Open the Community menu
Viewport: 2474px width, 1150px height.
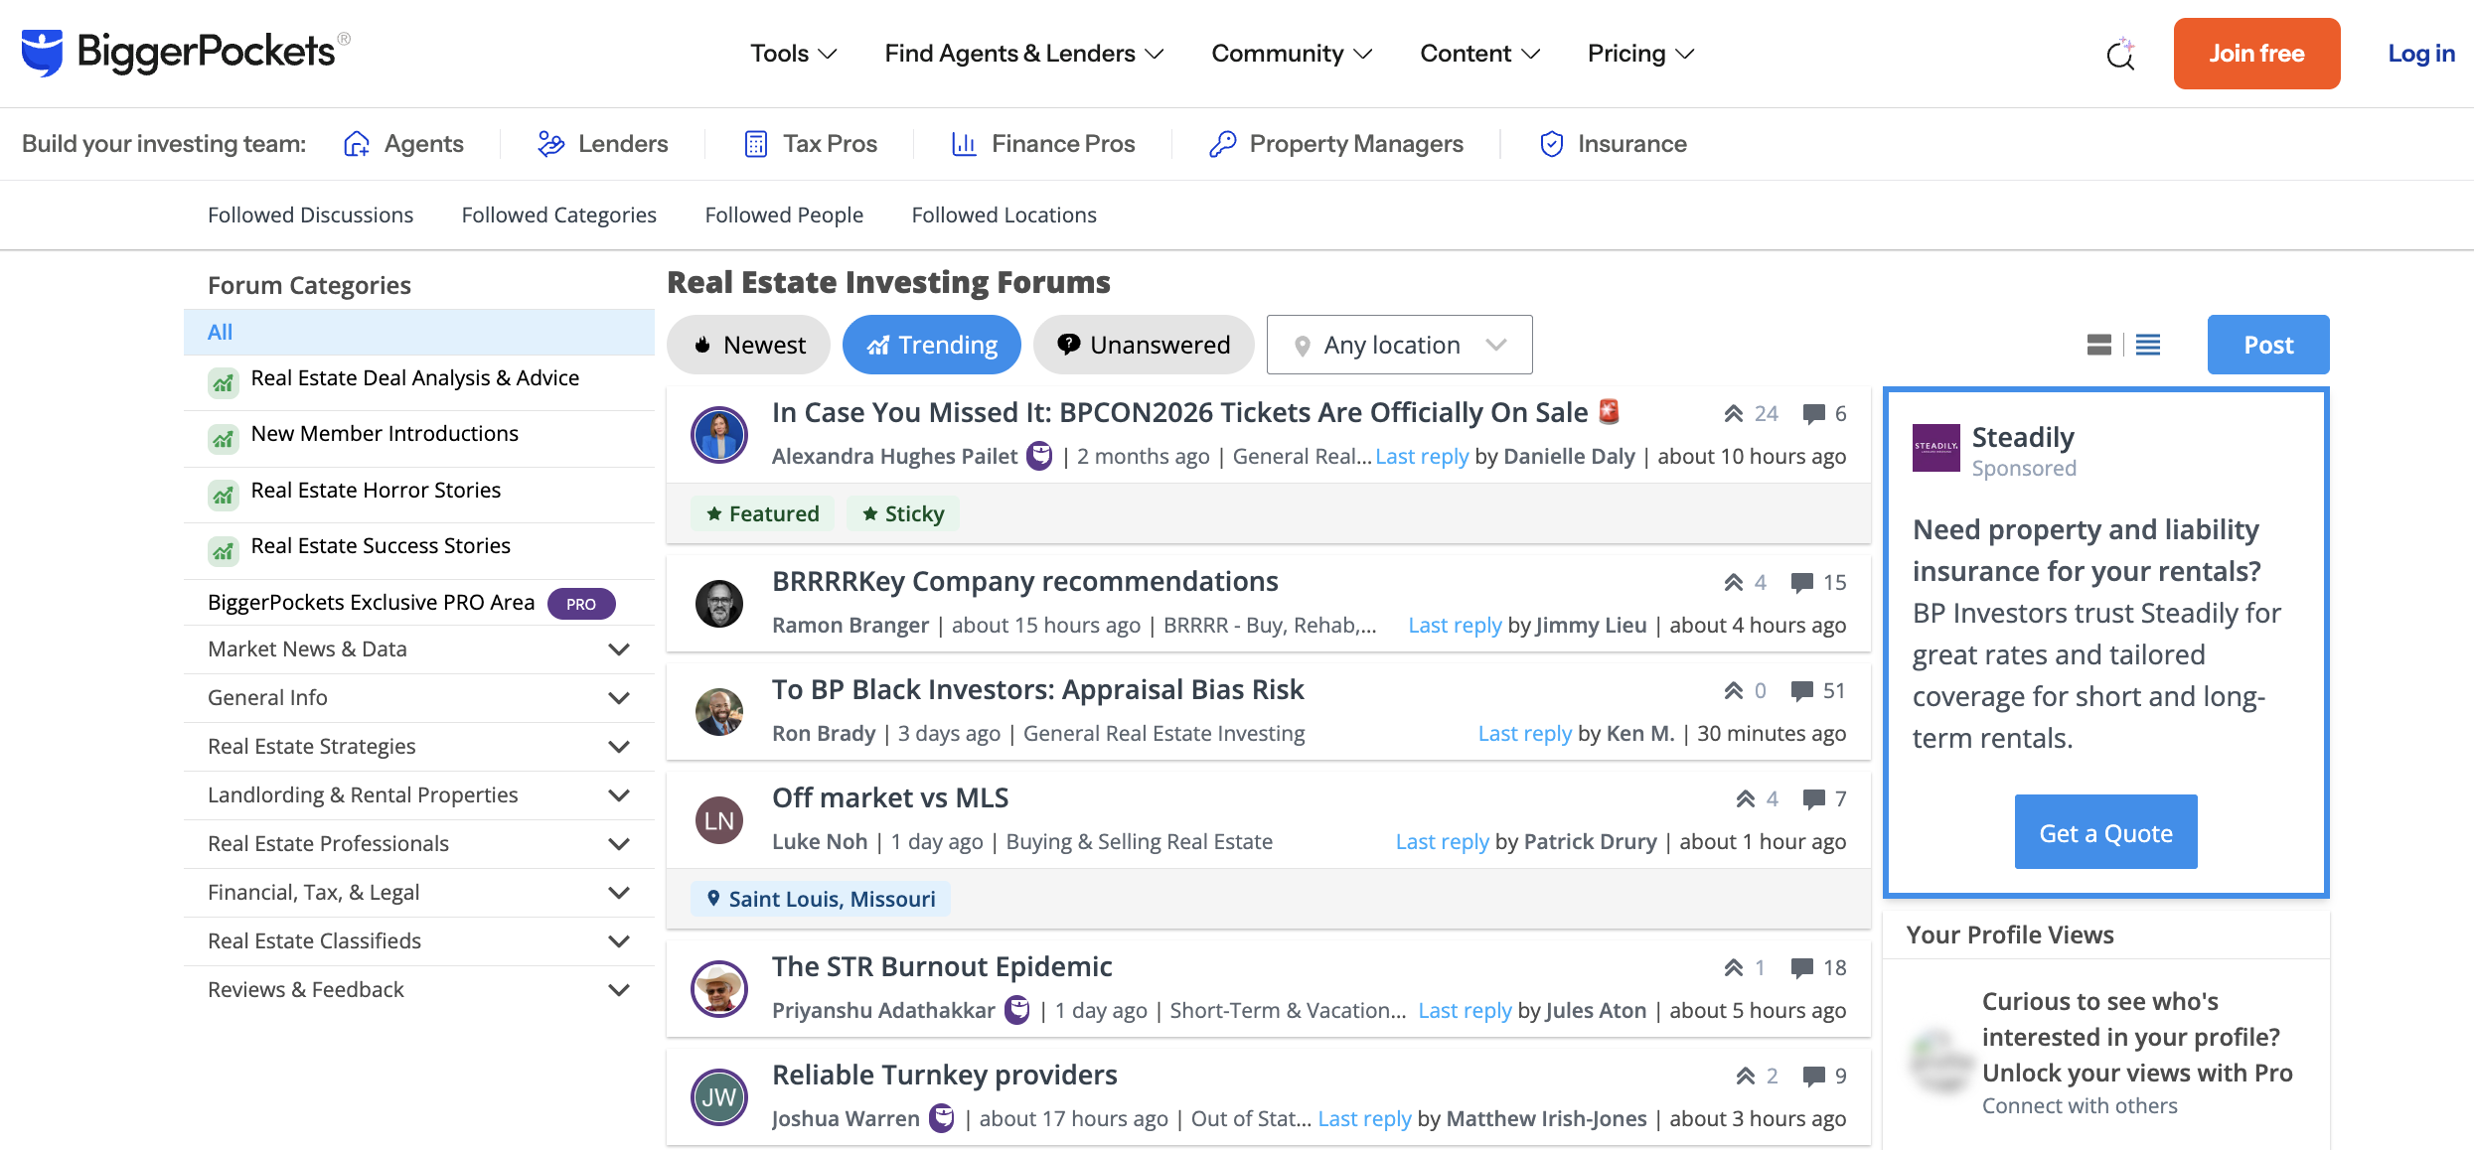click(1292, 54)
